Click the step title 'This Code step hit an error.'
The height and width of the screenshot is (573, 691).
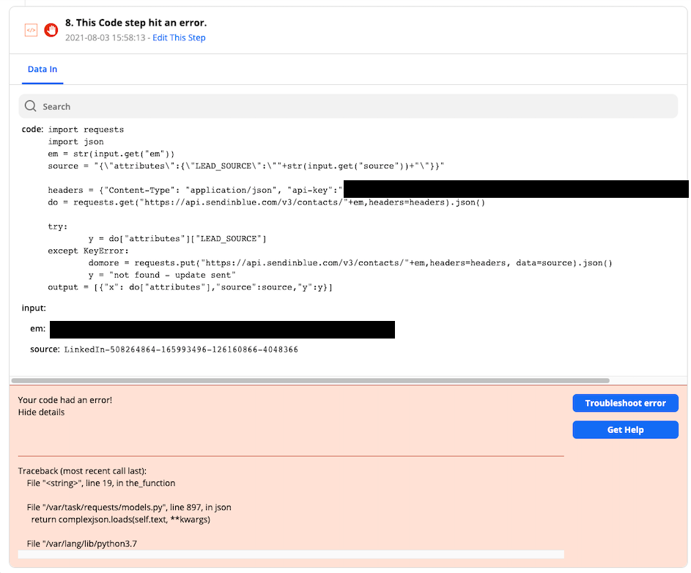click(x=136, y=23)
